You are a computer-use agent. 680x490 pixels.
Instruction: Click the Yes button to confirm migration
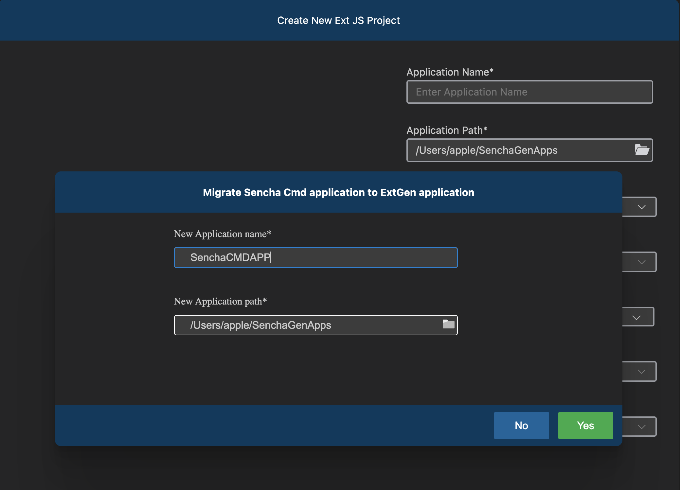(x=585, y=425)
